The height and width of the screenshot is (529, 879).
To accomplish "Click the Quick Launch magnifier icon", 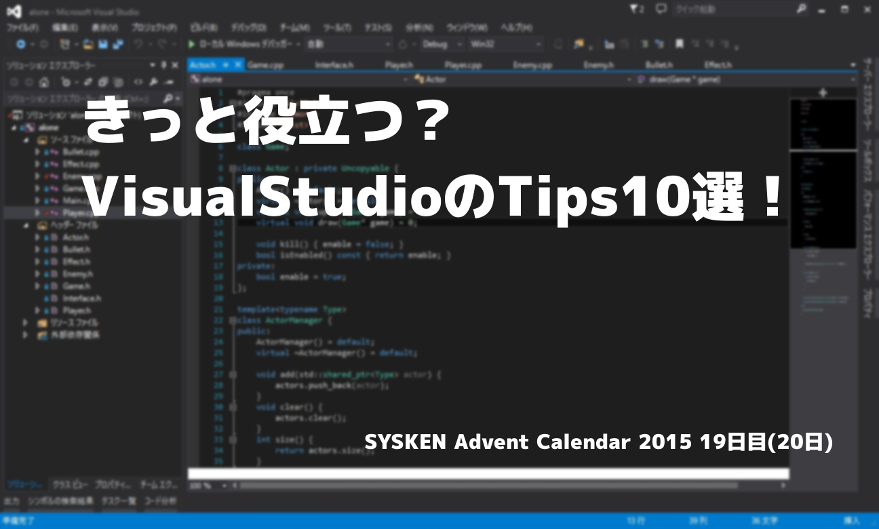I will 801,9.
